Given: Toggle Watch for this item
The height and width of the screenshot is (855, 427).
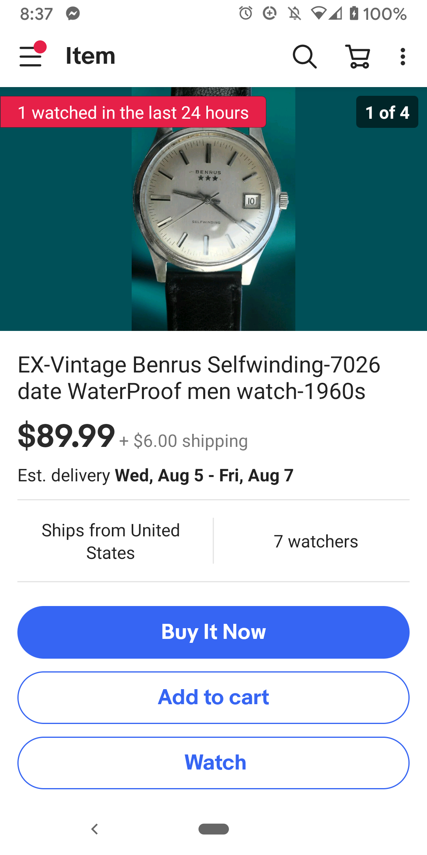Looking at the screenshot, I should click(x=213, y=763).
